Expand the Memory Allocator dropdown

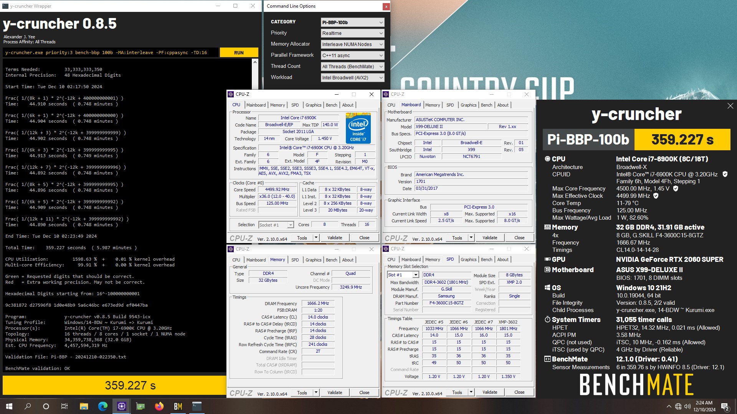coord(352,44)
